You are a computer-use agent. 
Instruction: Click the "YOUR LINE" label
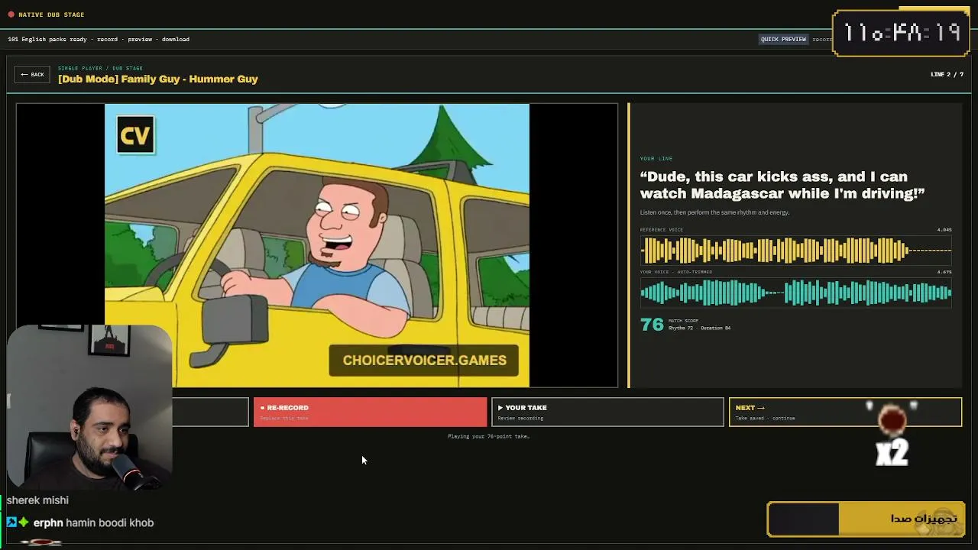click(656, 158)
